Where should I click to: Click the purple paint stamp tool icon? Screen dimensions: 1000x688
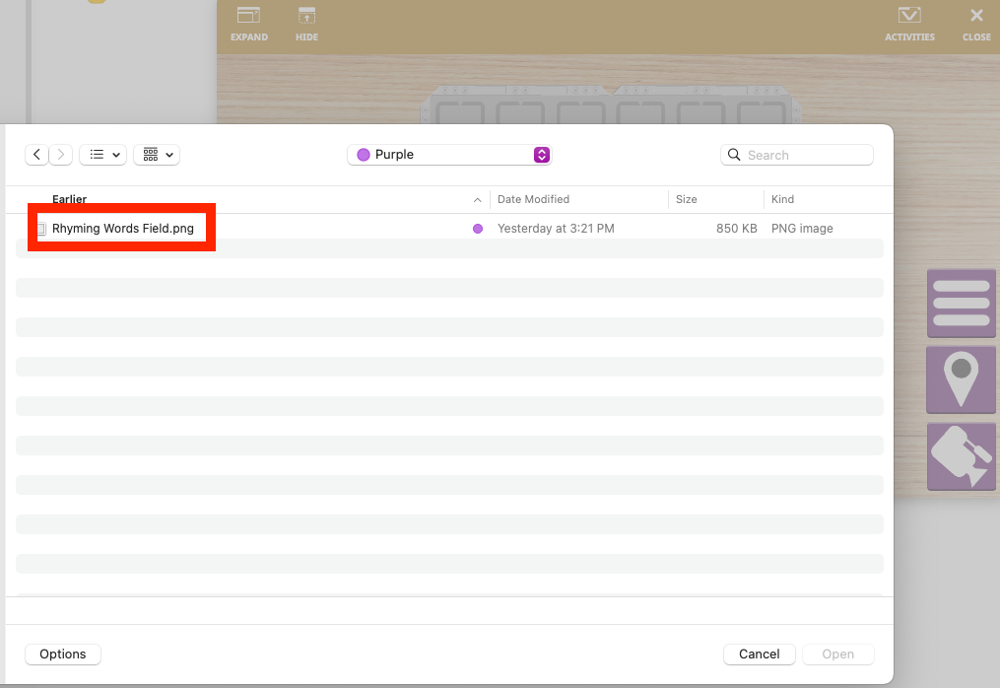tap(961, 456)
